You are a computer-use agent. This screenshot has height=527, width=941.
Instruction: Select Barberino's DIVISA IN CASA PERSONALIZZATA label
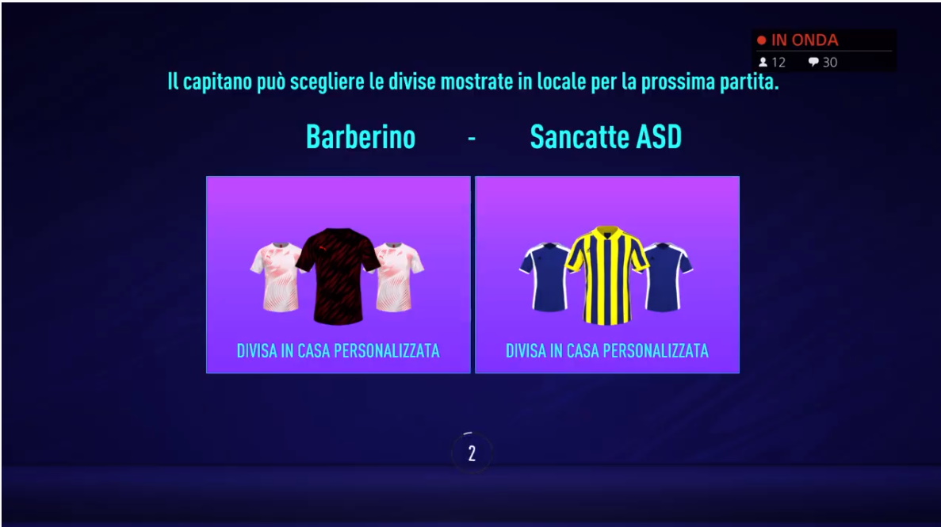pyautogui.click(x=338, y=350)
